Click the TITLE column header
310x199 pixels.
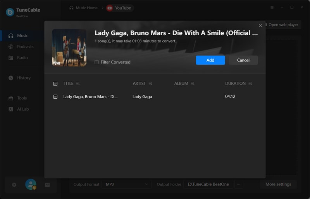[69, 84]
